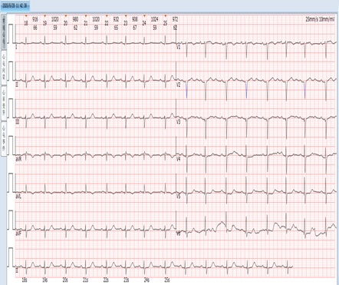Click the bottom rhythm strip lead II label
Image resolution: width=339 pixels, height=285 pixels.
pyautogui.click(x=17, y=271)
